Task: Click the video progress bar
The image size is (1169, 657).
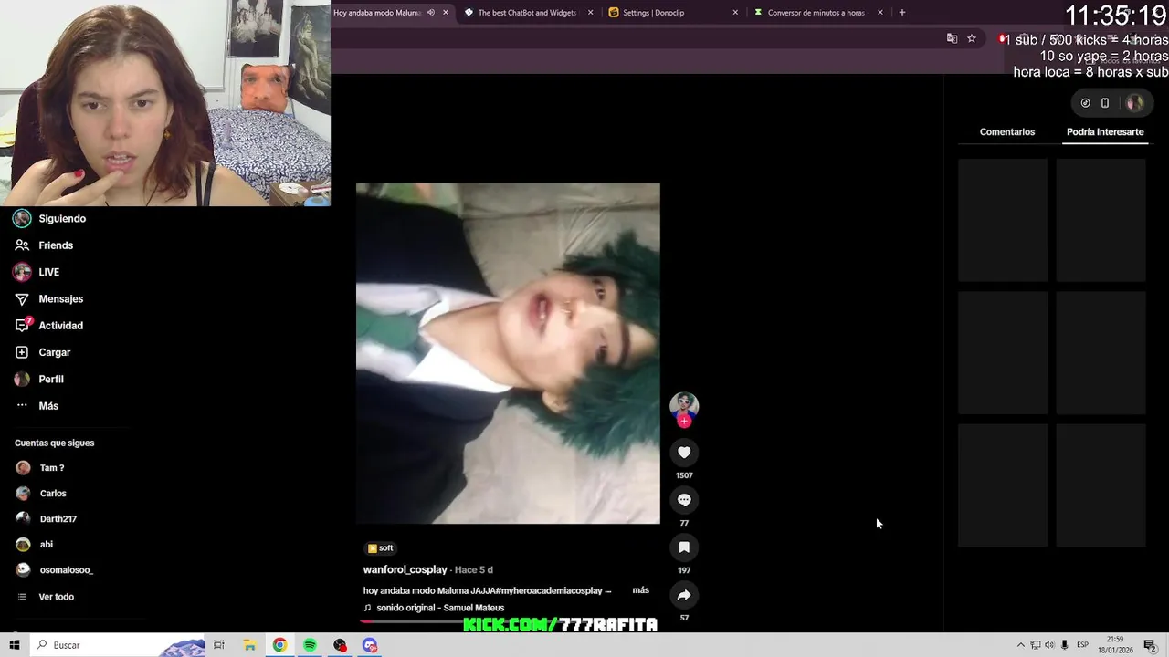Action: click(x=508, y=621)
